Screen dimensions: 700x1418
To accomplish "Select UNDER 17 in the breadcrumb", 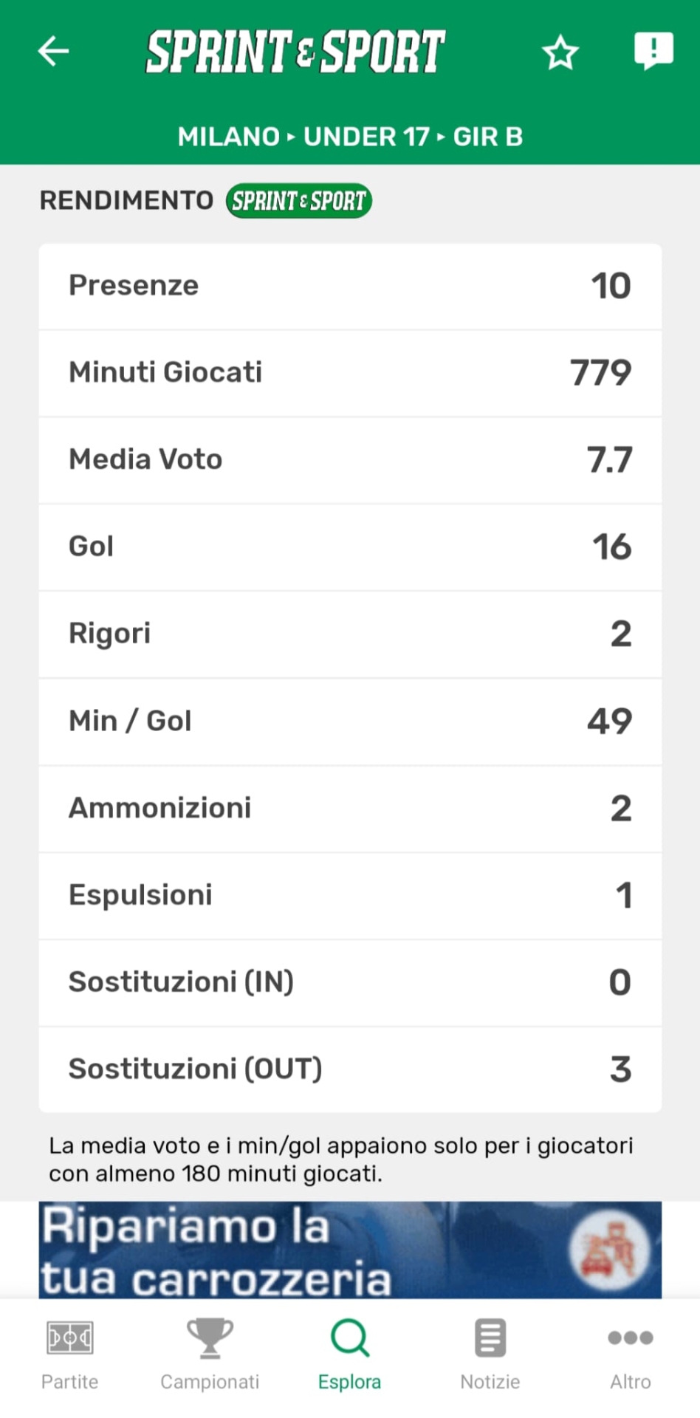I will point(366,137).
